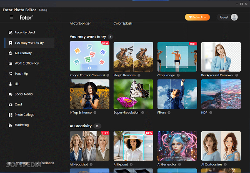This screenshot has width=250, height=173.
Task: Open the Image Format Conversion thumbnail
Action: click(x=90, y=56)
